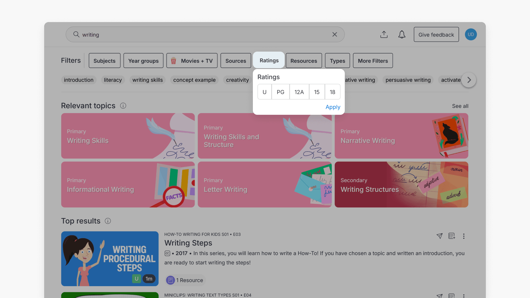Click the info icon beside Relevant topics
530x298 pixels.
tap(123, 106)
